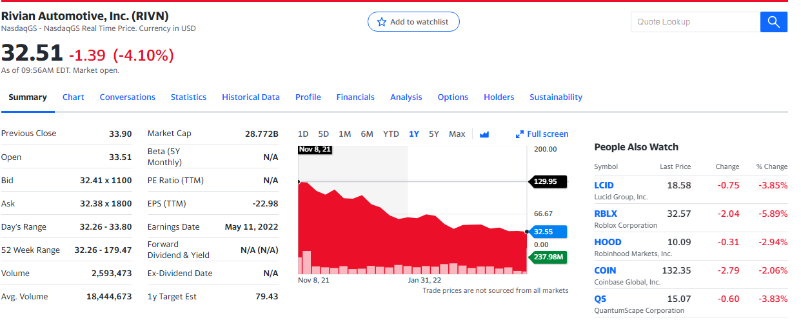Viewport: 801px width, 320px height.
Task: Select the 1Y chart range
Action: (x=414, y=134)
